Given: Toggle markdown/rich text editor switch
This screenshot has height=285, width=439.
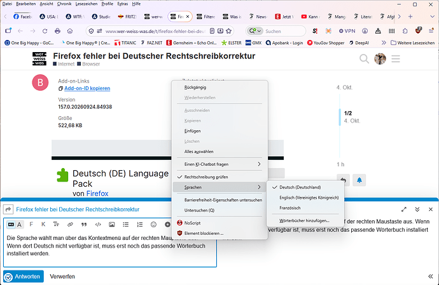Looking at the screenshot, I should coord(15,224).
